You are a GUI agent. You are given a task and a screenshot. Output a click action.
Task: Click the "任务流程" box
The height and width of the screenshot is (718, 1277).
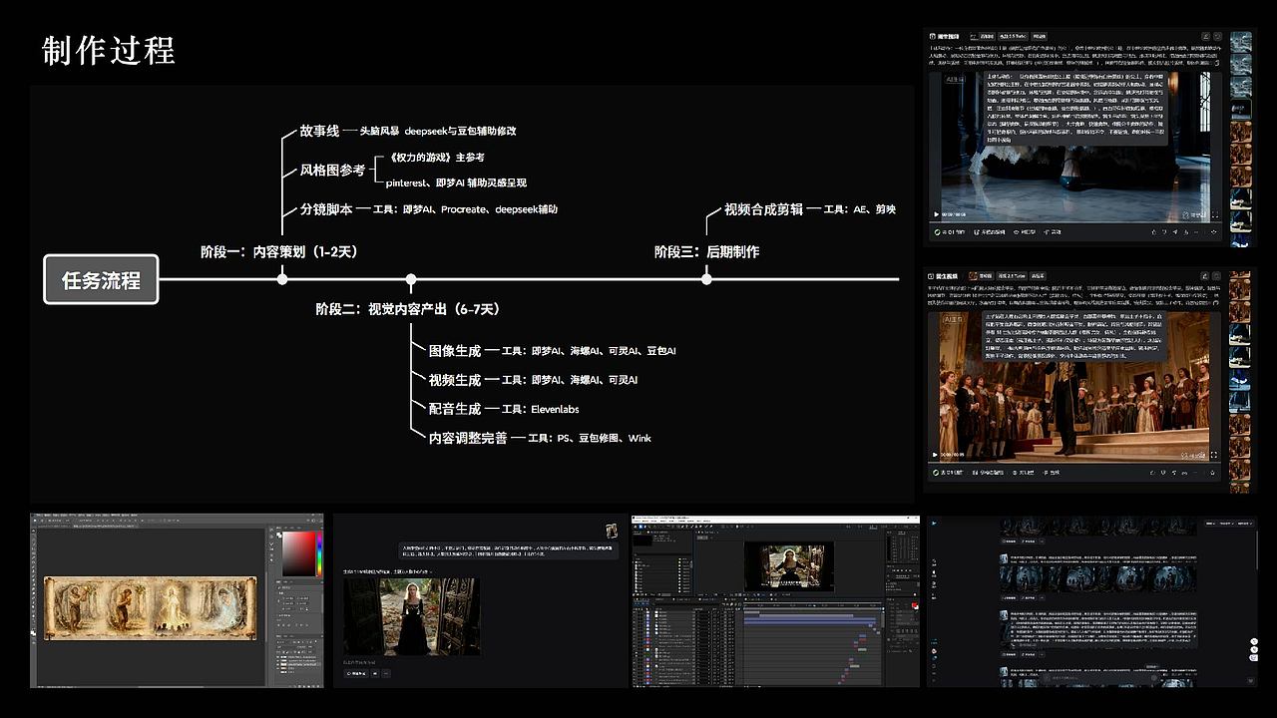click(x=101, y=280)
